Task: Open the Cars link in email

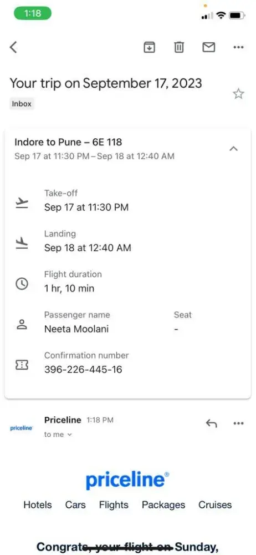Action: [x=75, y=504]
